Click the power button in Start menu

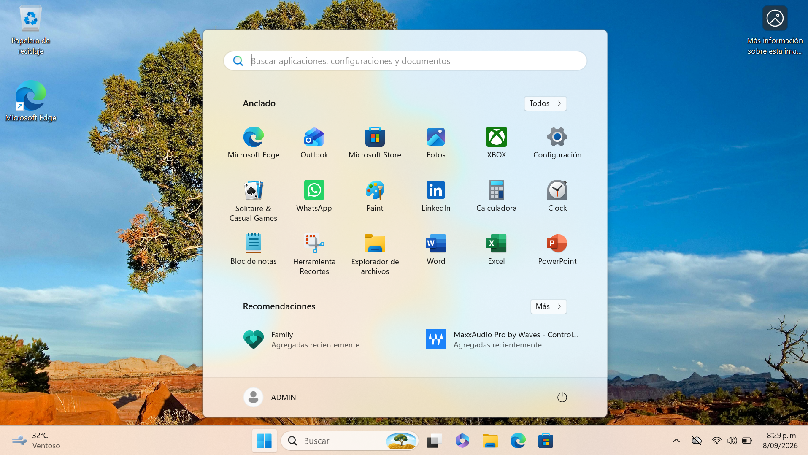562,397
